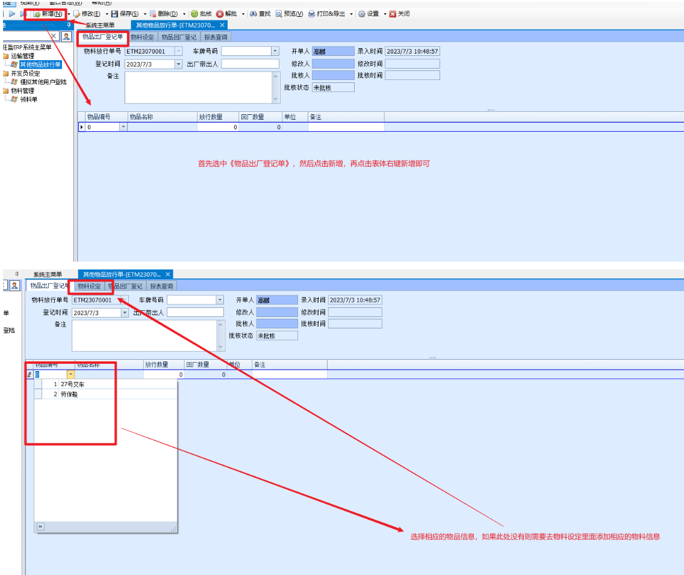Image resolution: width=684 pixels, height=575 pixels.
Task: Switch to 系统主菜单 tab in upper screenshot
Action: pos(100,25)
